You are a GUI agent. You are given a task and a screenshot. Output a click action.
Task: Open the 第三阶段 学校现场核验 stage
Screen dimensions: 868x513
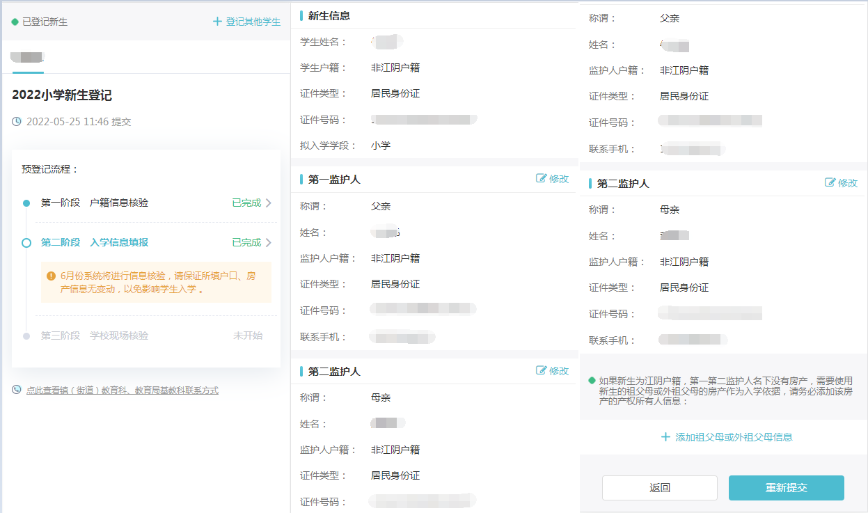(119, 336)
